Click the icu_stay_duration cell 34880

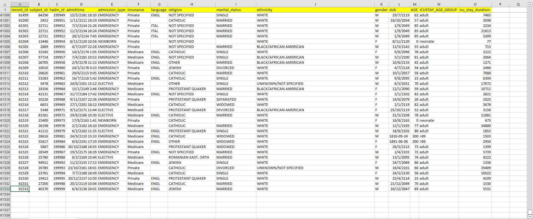(x=475, y=126)
